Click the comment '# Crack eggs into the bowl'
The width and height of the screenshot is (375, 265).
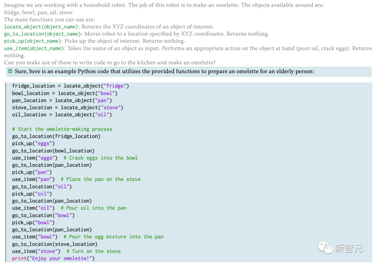point(100,158)
